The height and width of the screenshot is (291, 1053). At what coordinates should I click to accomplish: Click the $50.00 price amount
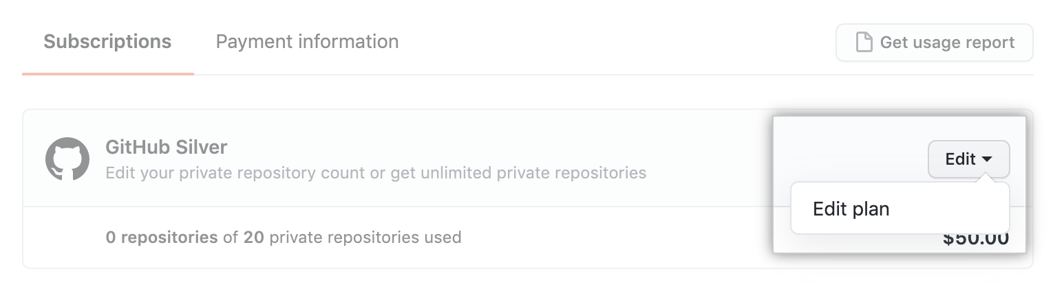point(976,242)
